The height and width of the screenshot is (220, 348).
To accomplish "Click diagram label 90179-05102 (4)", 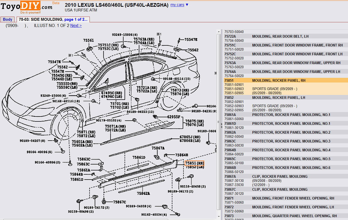I will [108, 120].
